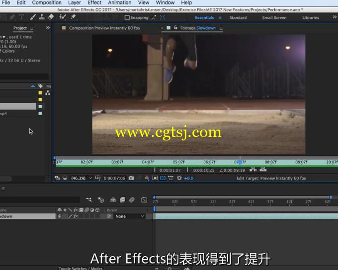
Task: Click the Set Out point bracket icon
Action: tap(187, 170)
